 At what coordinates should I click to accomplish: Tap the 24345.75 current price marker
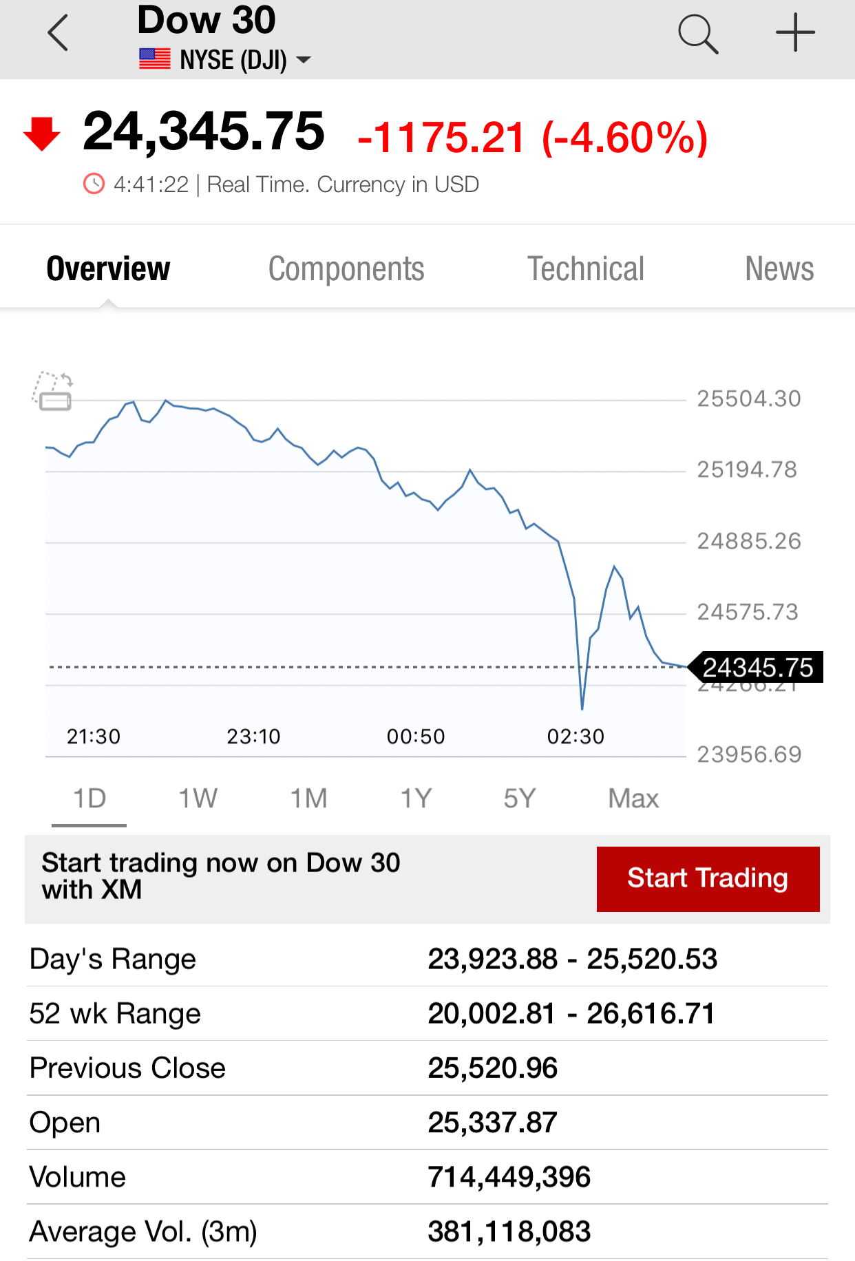pyautogui.click(x=757, y=667)
